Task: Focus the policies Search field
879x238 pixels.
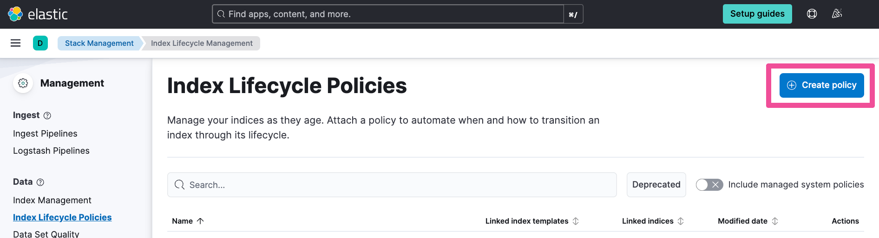Action: click(392, 185)
